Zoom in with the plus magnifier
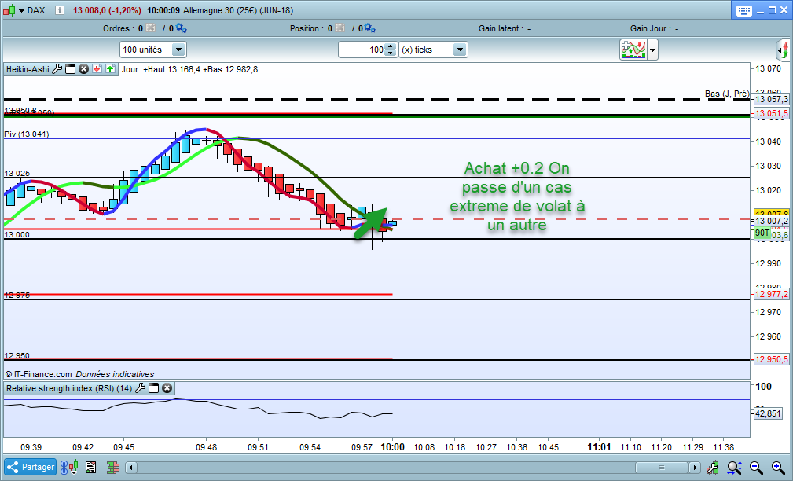Viewport: 793px width, 481px height. tap(778, 468)
